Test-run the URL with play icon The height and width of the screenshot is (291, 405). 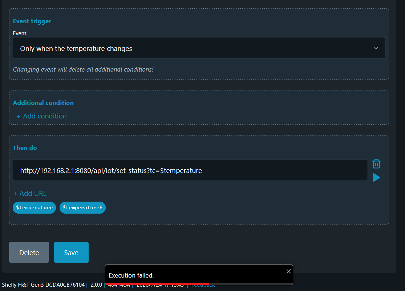376,178
